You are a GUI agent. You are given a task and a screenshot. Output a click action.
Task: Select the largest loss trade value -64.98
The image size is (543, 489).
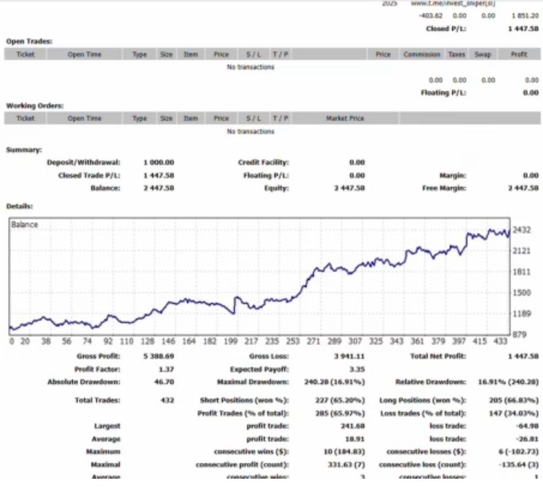point(527,426)
